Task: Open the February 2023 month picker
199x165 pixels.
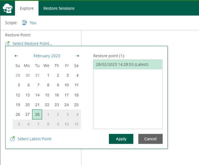Action: click(47, 56)
